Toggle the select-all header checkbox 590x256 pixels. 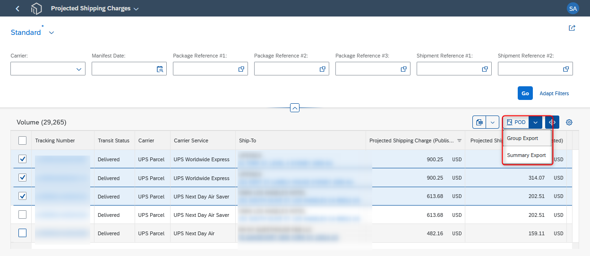pyautogui.click(x=22, y=140)
